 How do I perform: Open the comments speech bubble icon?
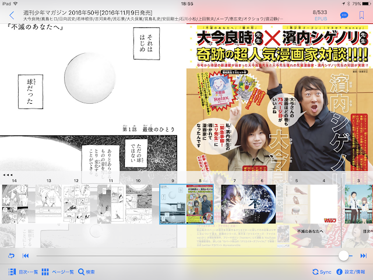(344, 16)
